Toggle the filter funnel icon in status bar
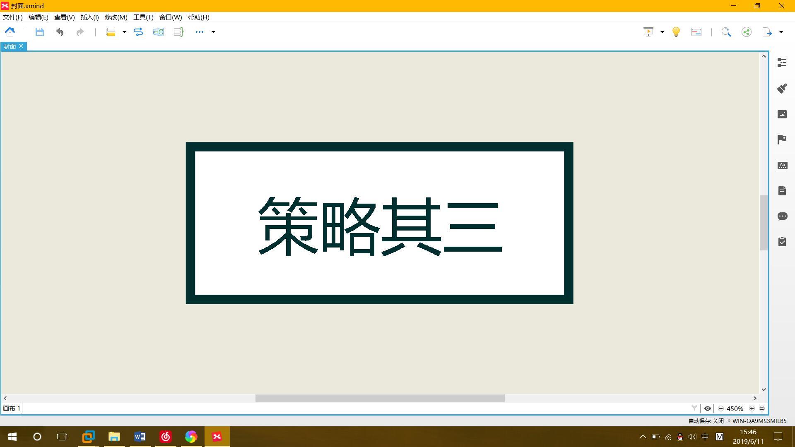The image size is (795, 447). pyautogui.click(x=694, y=409)
